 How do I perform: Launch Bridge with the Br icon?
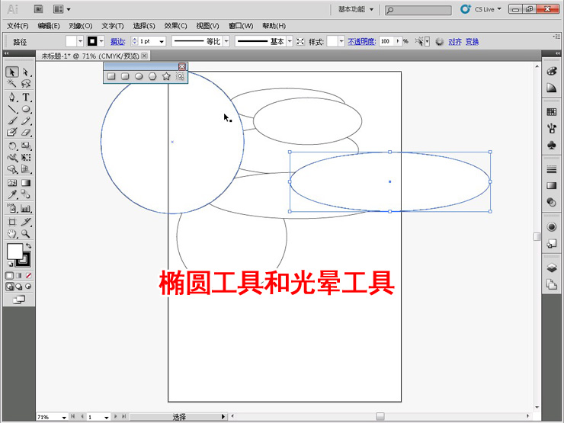[39, 9]
